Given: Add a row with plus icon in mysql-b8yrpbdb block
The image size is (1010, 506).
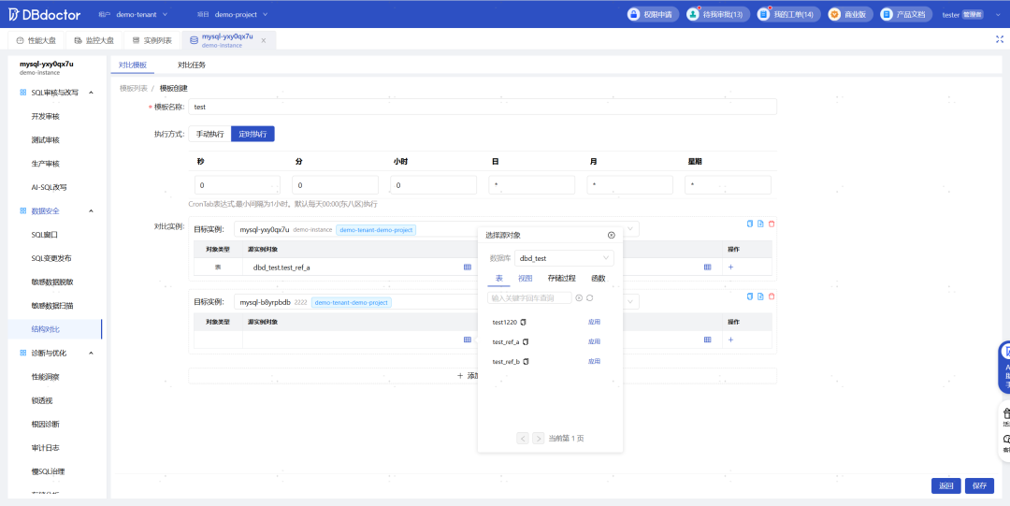Looking at the screenshot, I should [x=730, y=340].
